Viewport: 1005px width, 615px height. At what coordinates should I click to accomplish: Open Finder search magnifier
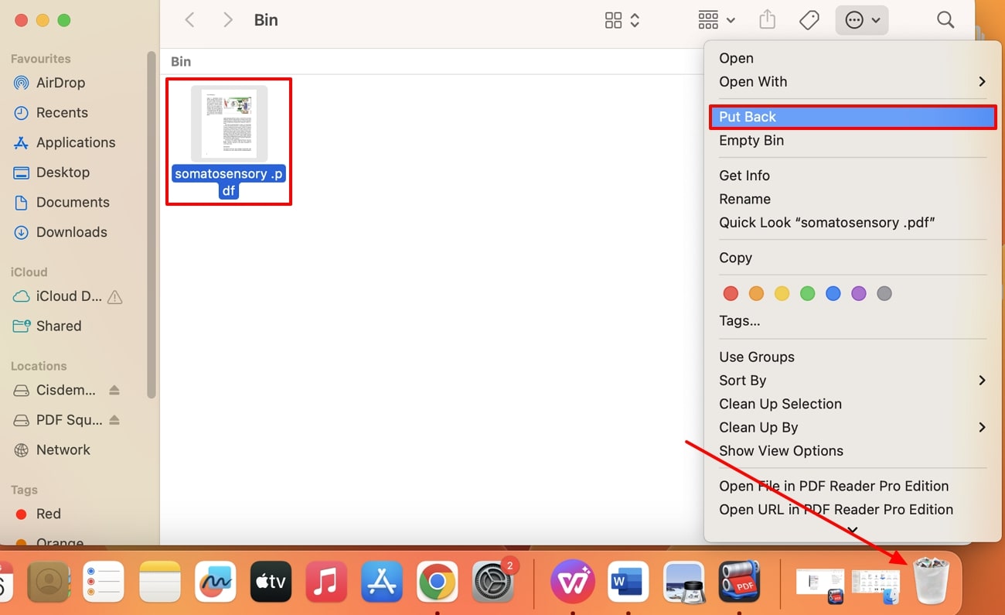pyautogui.click(x=945, y=20)
